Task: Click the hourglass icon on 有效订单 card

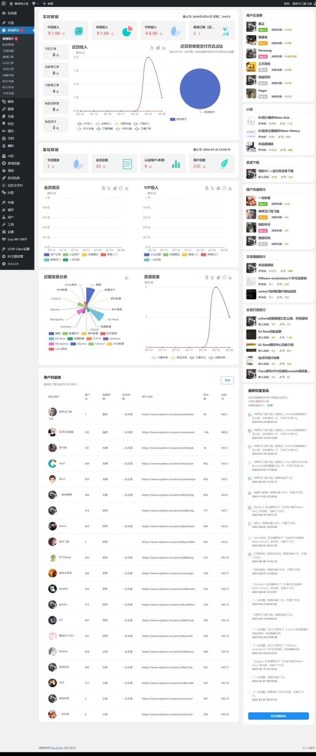Action: (x=225, y=31)
